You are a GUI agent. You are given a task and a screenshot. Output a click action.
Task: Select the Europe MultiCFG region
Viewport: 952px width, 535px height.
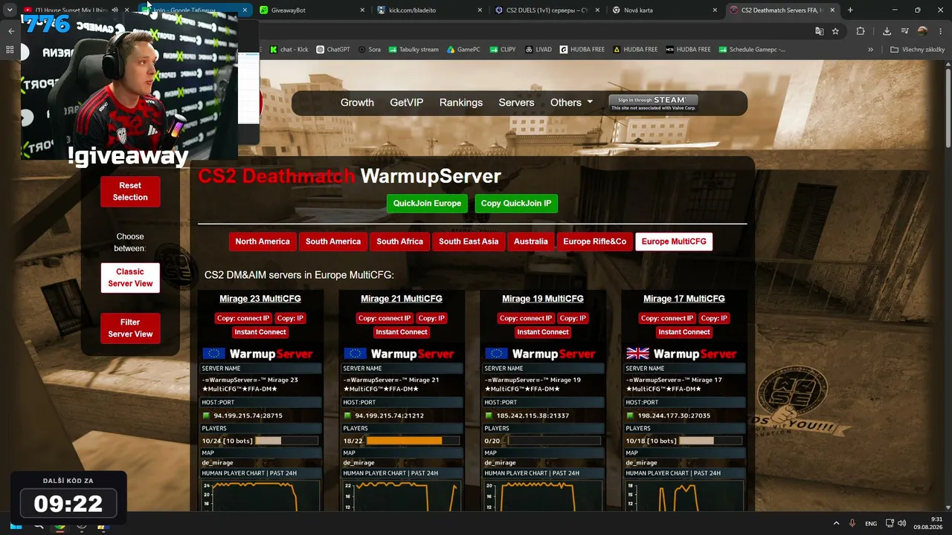click(x=674, y=241)
